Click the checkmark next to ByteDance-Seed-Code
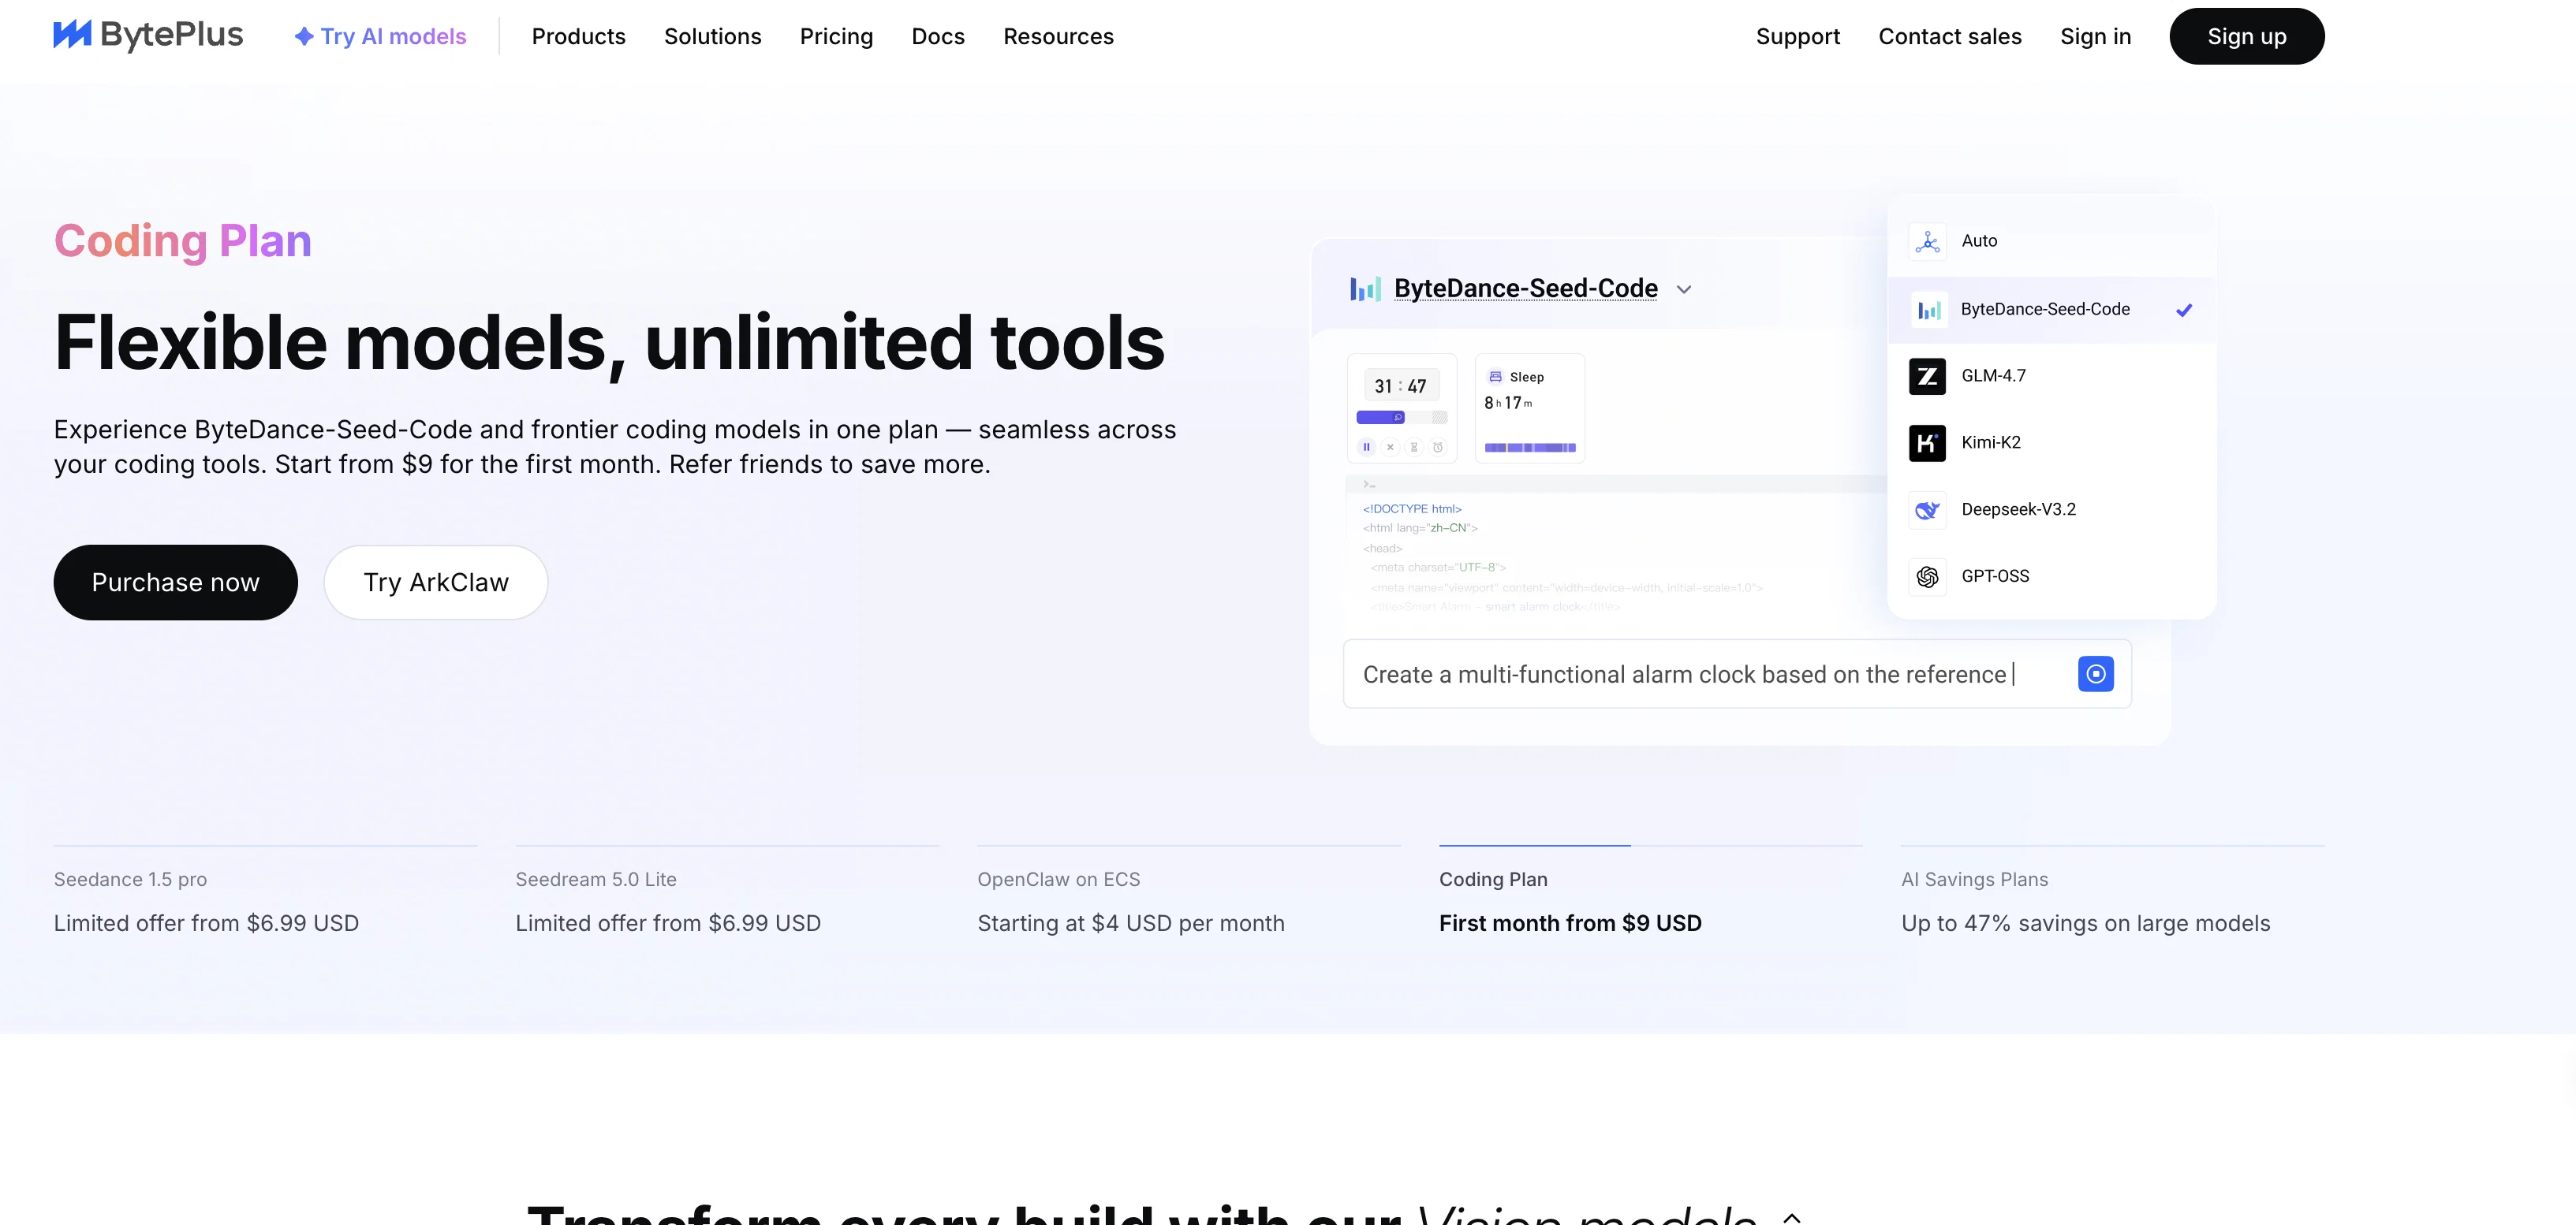Image resolution: width=2576 pixels, height=1225 pixels. (x=2184, y=310)
